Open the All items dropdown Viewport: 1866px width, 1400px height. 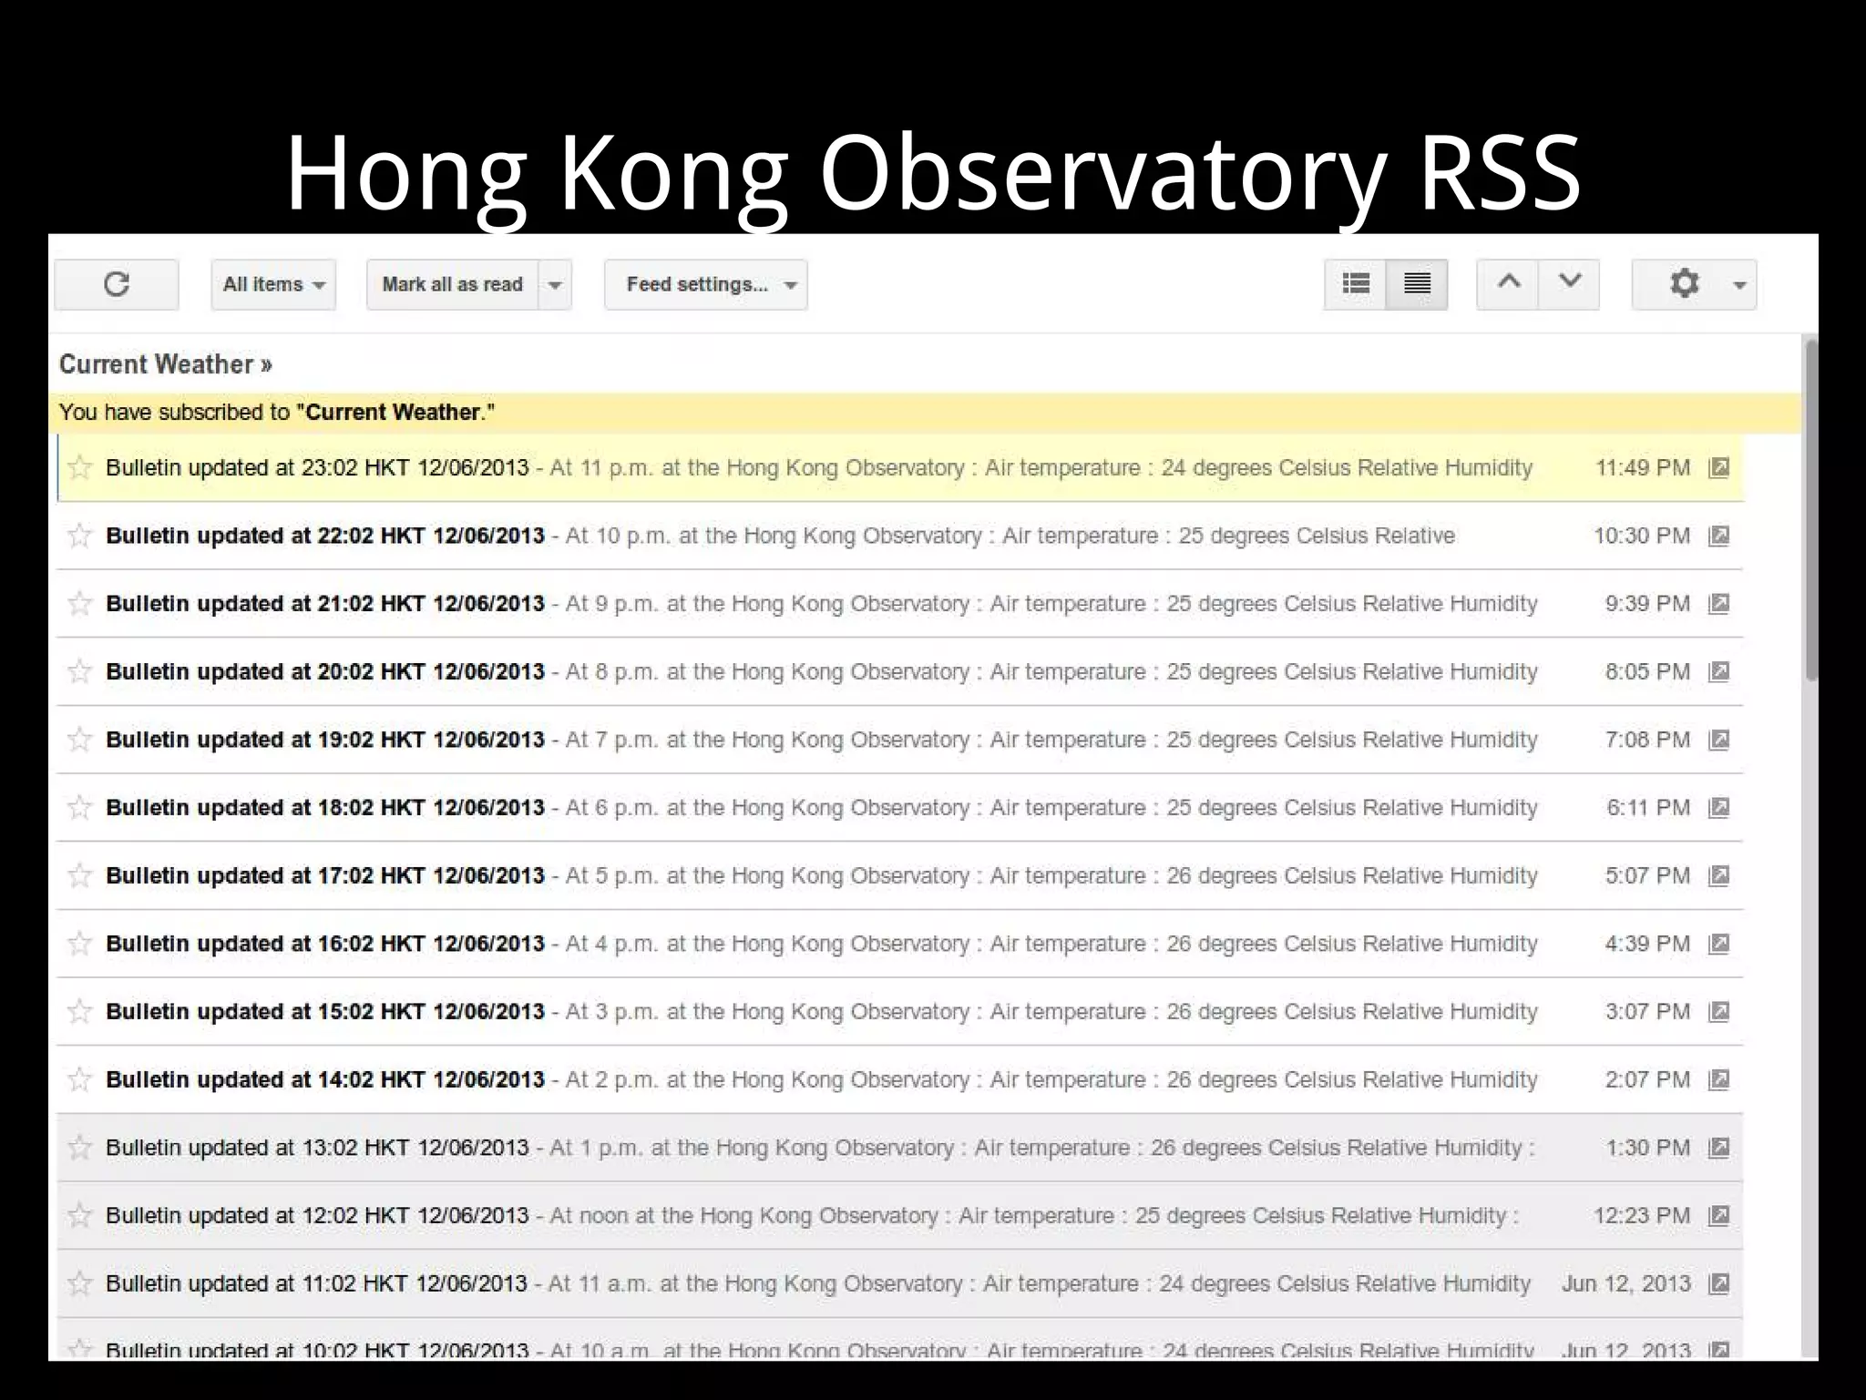(x=273, y=284)
